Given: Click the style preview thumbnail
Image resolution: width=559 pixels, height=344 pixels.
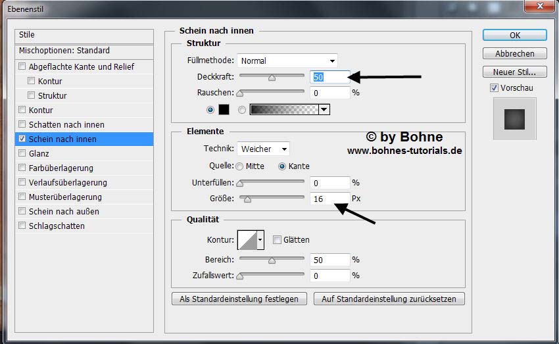Looking at the screenshot, I should point(514,118).
